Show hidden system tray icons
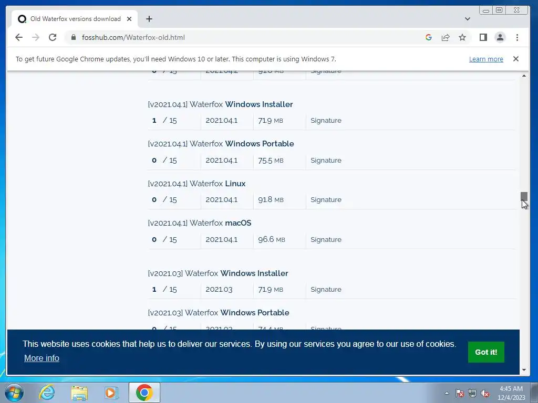 pyautogui.click(x=447, y=393)
